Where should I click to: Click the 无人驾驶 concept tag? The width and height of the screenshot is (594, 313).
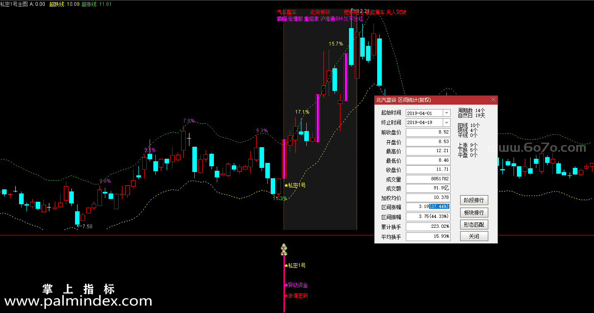click(x=396, y=12)
